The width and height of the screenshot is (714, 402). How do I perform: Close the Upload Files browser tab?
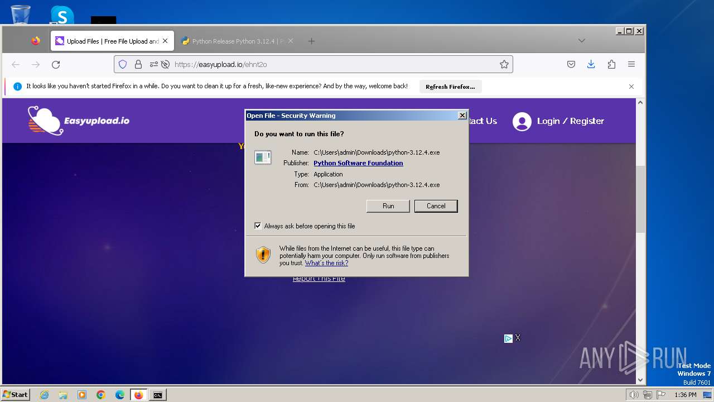coord(165,41)
